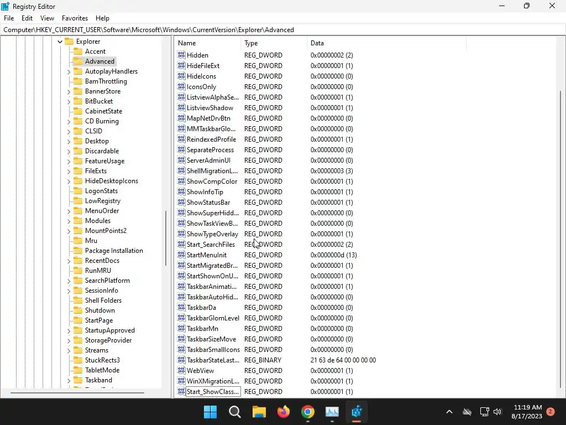Select the ShowSuperHidd... value name
The image size is (566, 425).
click(x=213, y=213)
